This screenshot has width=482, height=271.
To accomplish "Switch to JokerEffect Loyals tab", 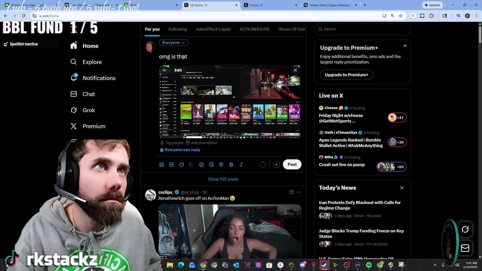I will [213, 29].
